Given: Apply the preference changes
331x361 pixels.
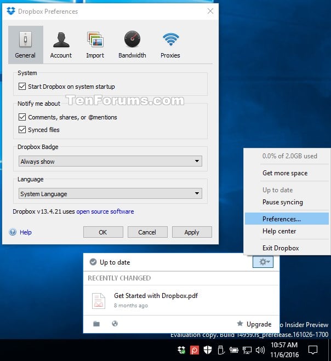Looking at the screenshot, I should point(192,232).
